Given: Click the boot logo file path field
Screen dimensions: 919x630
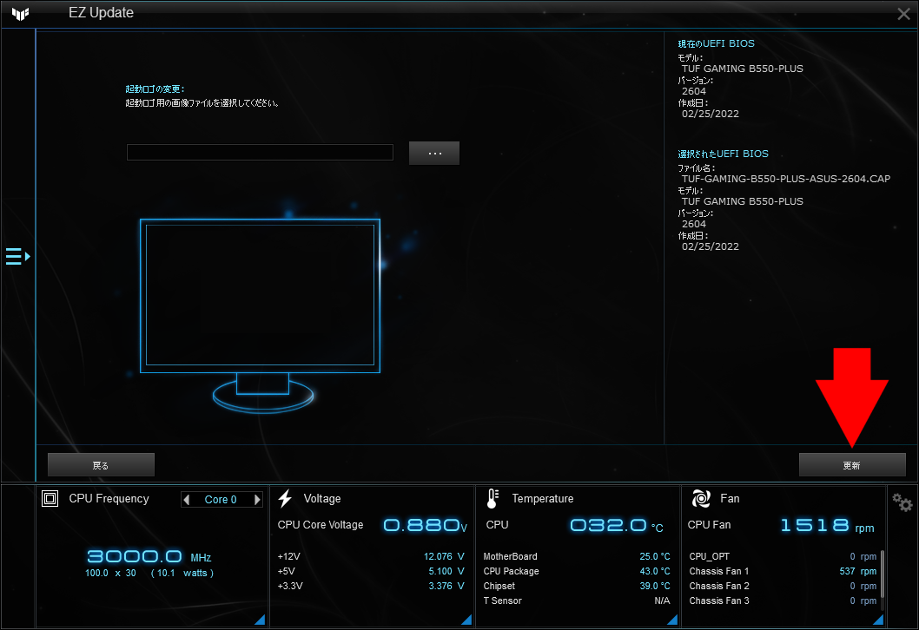Looking at the screenshot, I should [259, 152].
